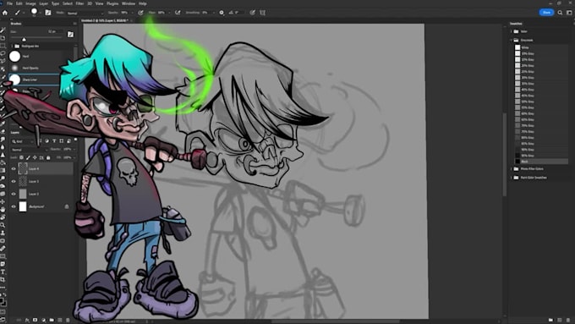Delete layer trash icon in Layers panel
Screen dimensions: 575x324
pyautogui.click(x=68, y=320)
